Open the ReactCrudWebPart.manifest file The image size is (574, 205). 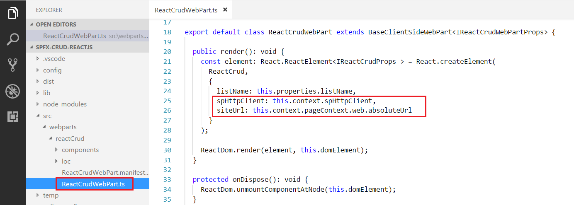[105, 172]
